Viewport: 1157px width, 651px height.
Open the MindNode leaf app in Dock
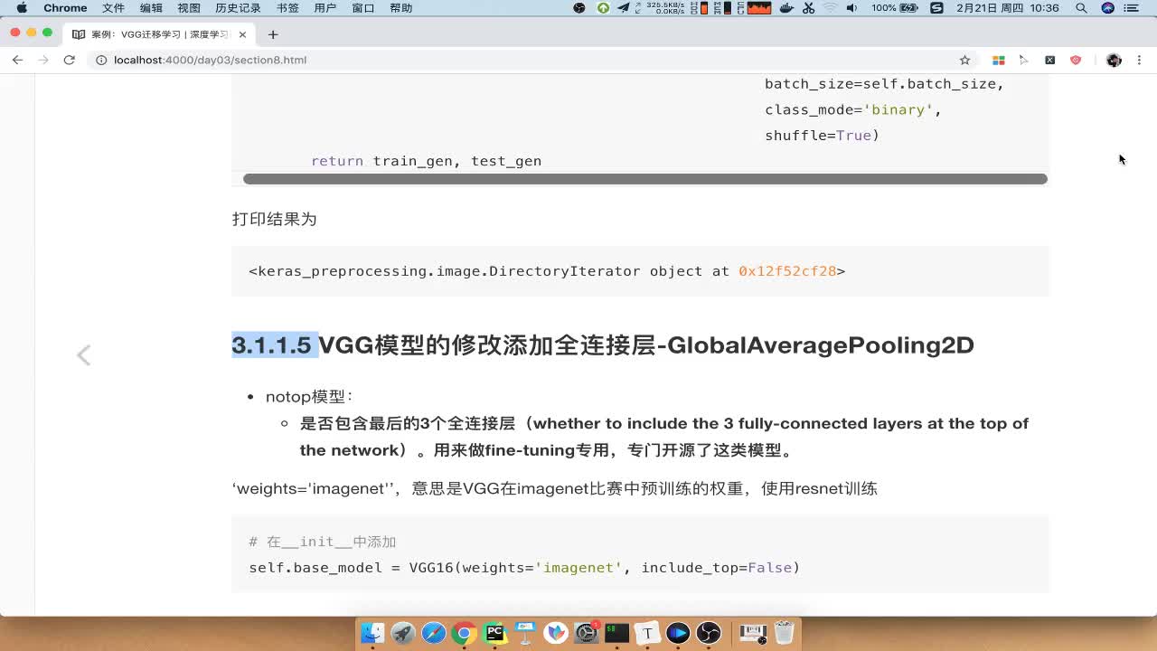(x=556, y=633)
